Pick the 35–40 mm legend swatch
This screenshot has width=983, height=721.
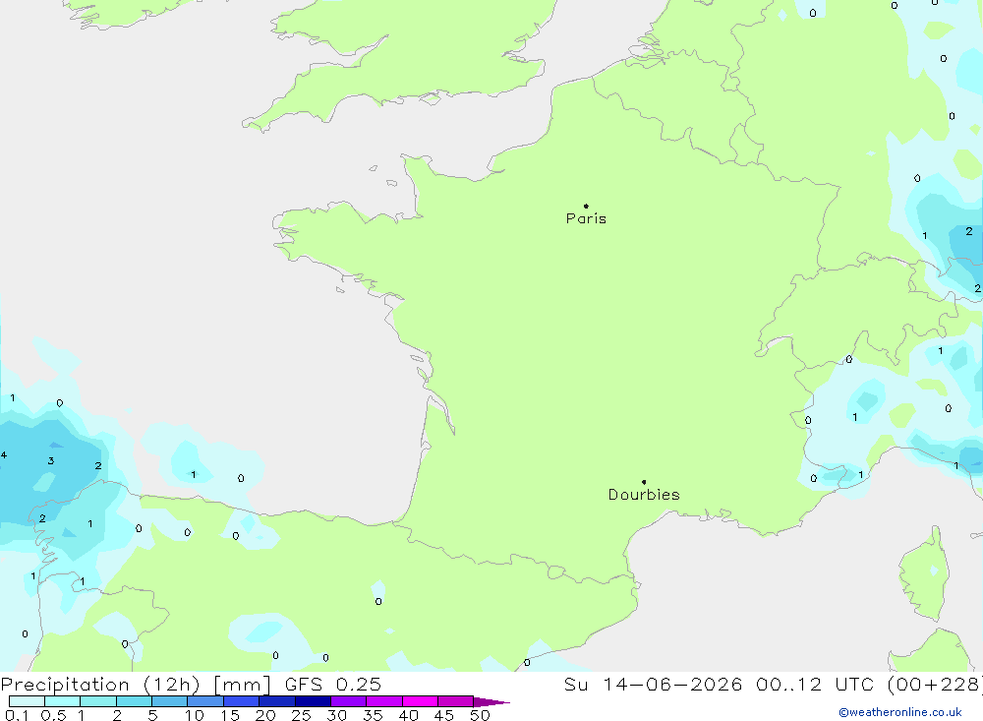tap(384, 701)
